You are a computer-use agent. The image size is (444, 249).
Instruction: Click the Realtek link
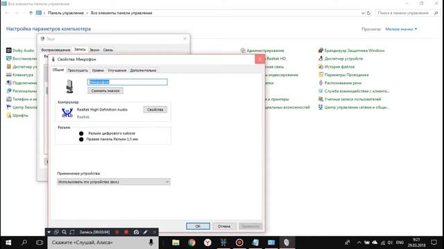coord(83,117)
